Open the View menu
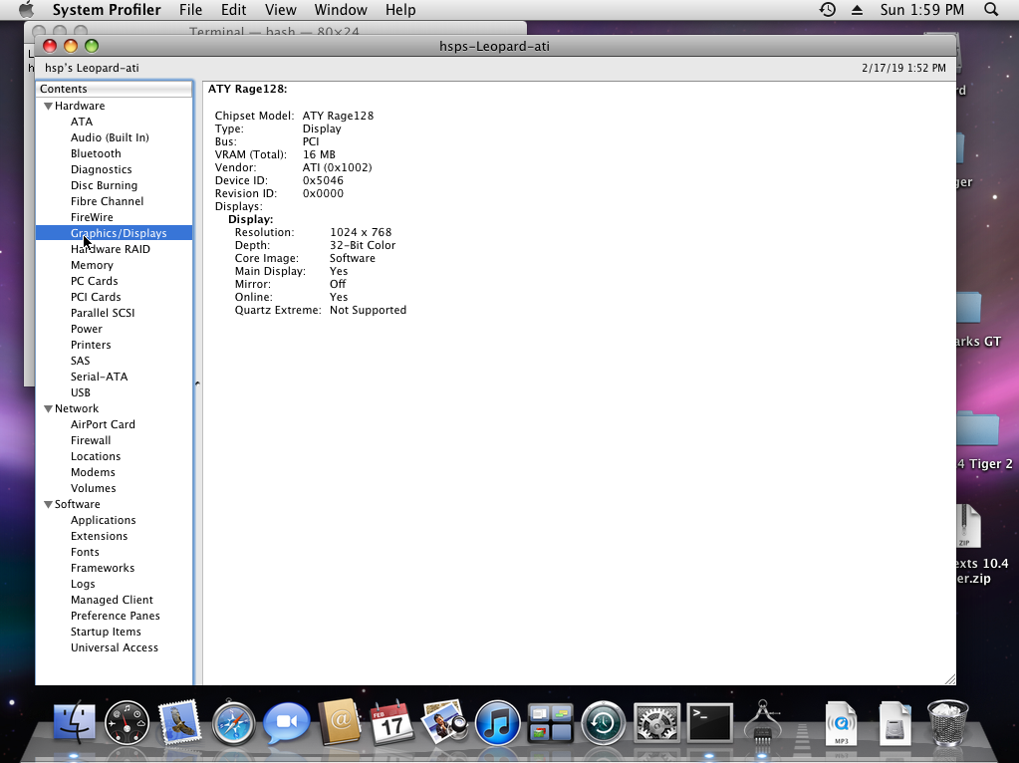Viewport: 1019px width, 763px height. (x=281, y=10)
